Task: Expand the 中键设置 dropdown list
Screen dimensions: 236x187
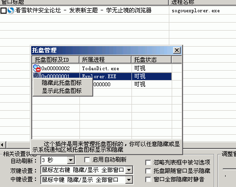Action: [x=129, y=179]
